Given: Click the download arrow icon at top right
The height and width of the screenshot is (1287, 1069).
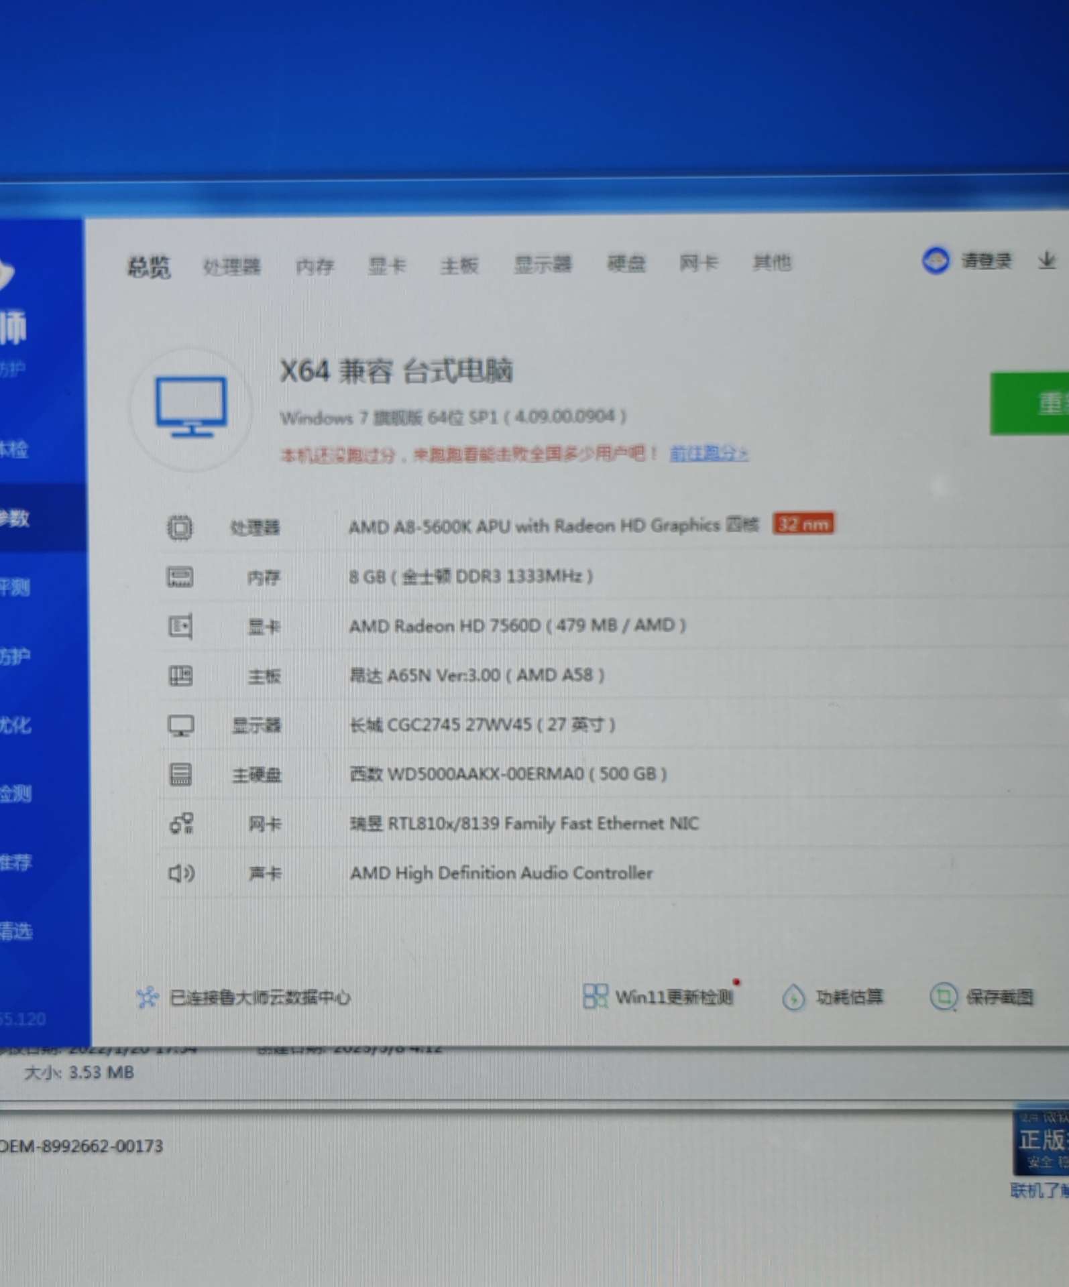Looking at the screenshot, I should (x=1047, y=260).
